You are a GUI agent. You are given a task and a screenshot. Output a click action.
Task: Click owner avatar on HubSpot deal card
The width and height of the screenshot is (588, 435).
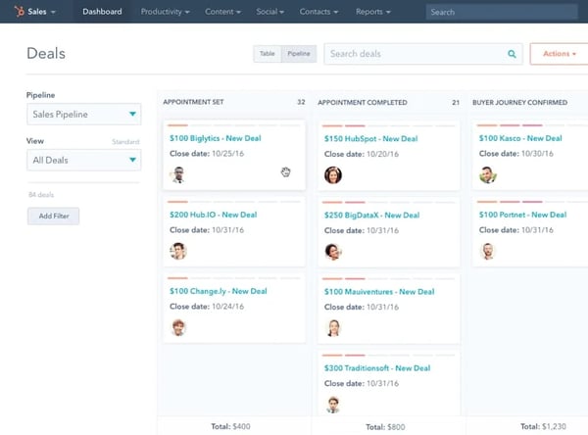333,175
